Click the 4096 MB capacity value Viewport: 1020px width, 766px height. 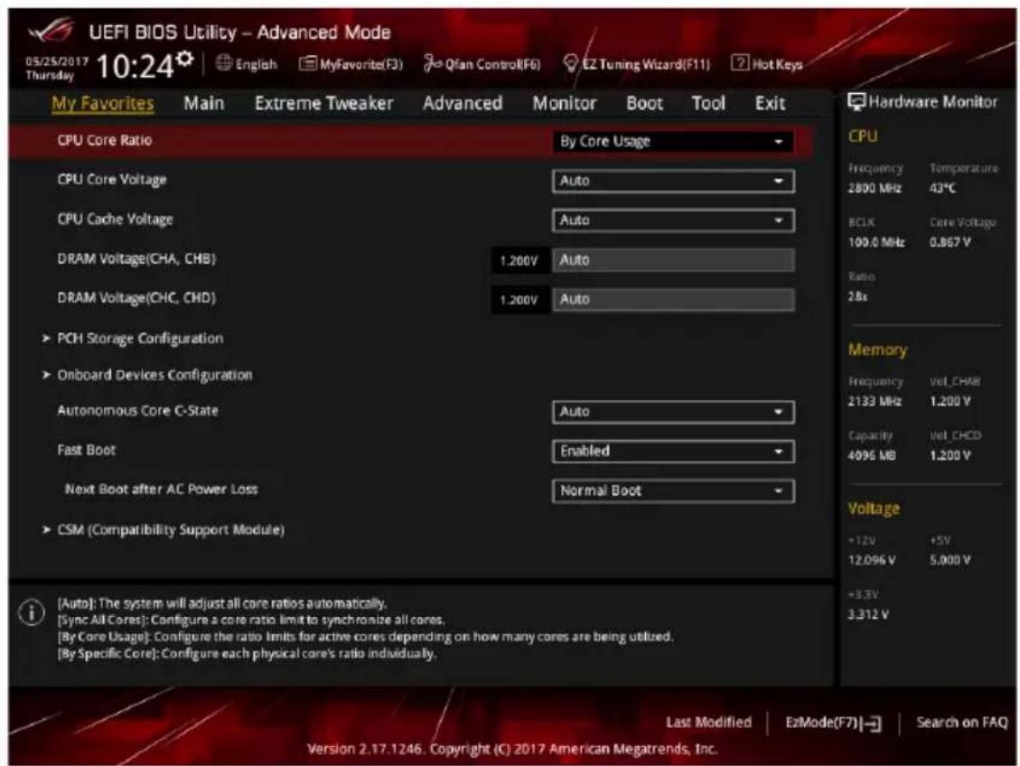[872, 456]
